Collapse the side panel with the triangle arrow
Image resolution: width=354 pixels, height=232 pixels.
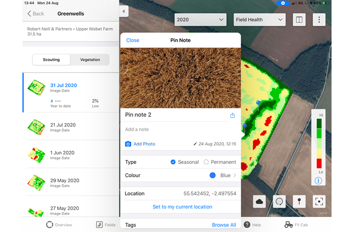pos(124,11)
